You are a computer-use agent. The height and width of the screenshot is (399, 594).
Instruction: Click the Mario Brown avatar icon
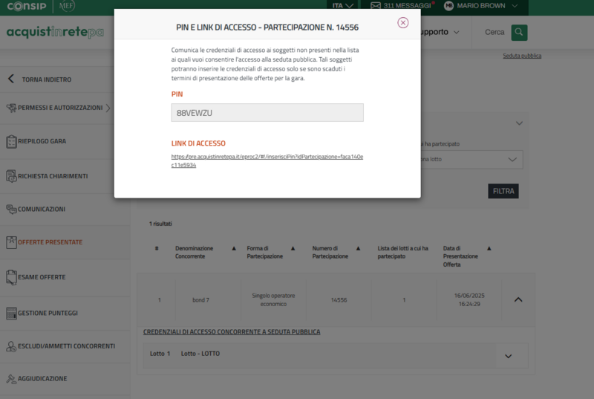coord(448,6)
